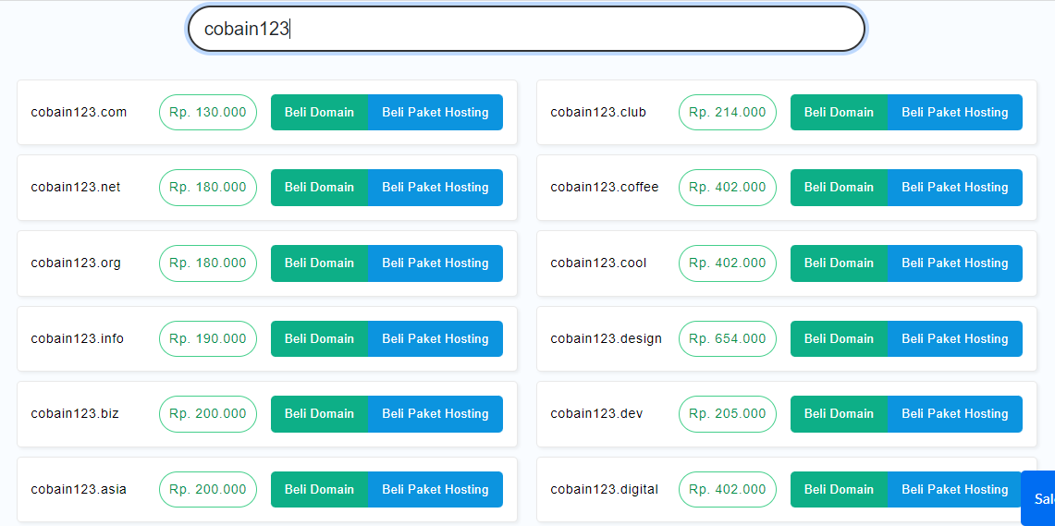Click the cobain123.cool domain name
The image size is (1055, 526).
598,263
